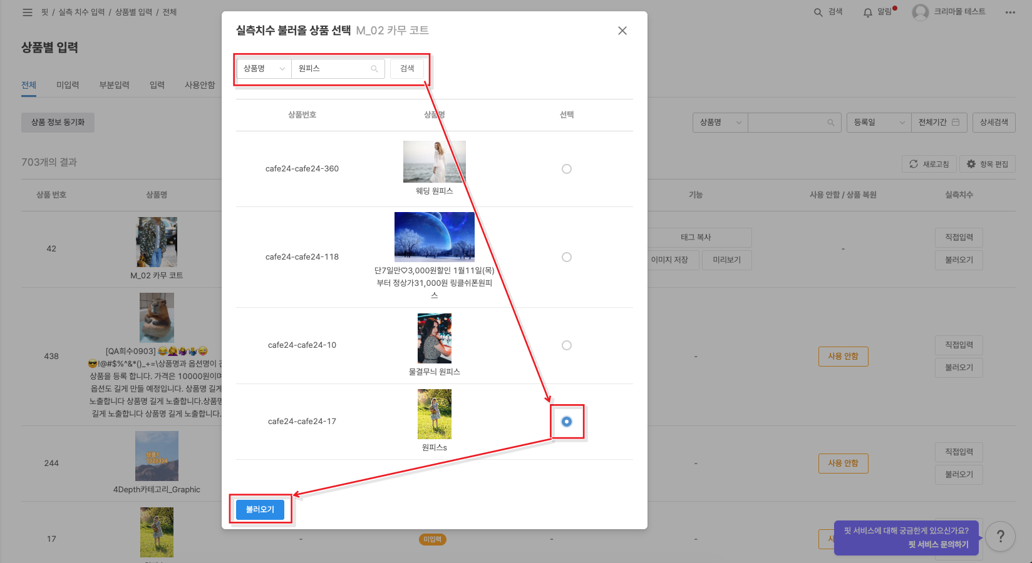
Task: Click the search magnifier icon in top bar
Action: (x=818, y=13)
